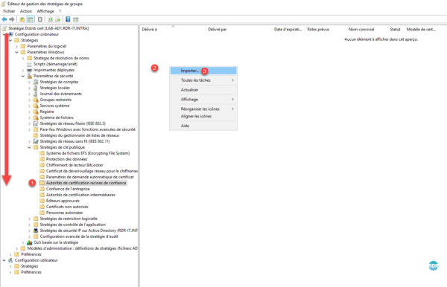The width and height of the screenshot is (447, 287).
Task: Click the Services système folder icon
Action: pyautogui.click(x=36, y=106)
